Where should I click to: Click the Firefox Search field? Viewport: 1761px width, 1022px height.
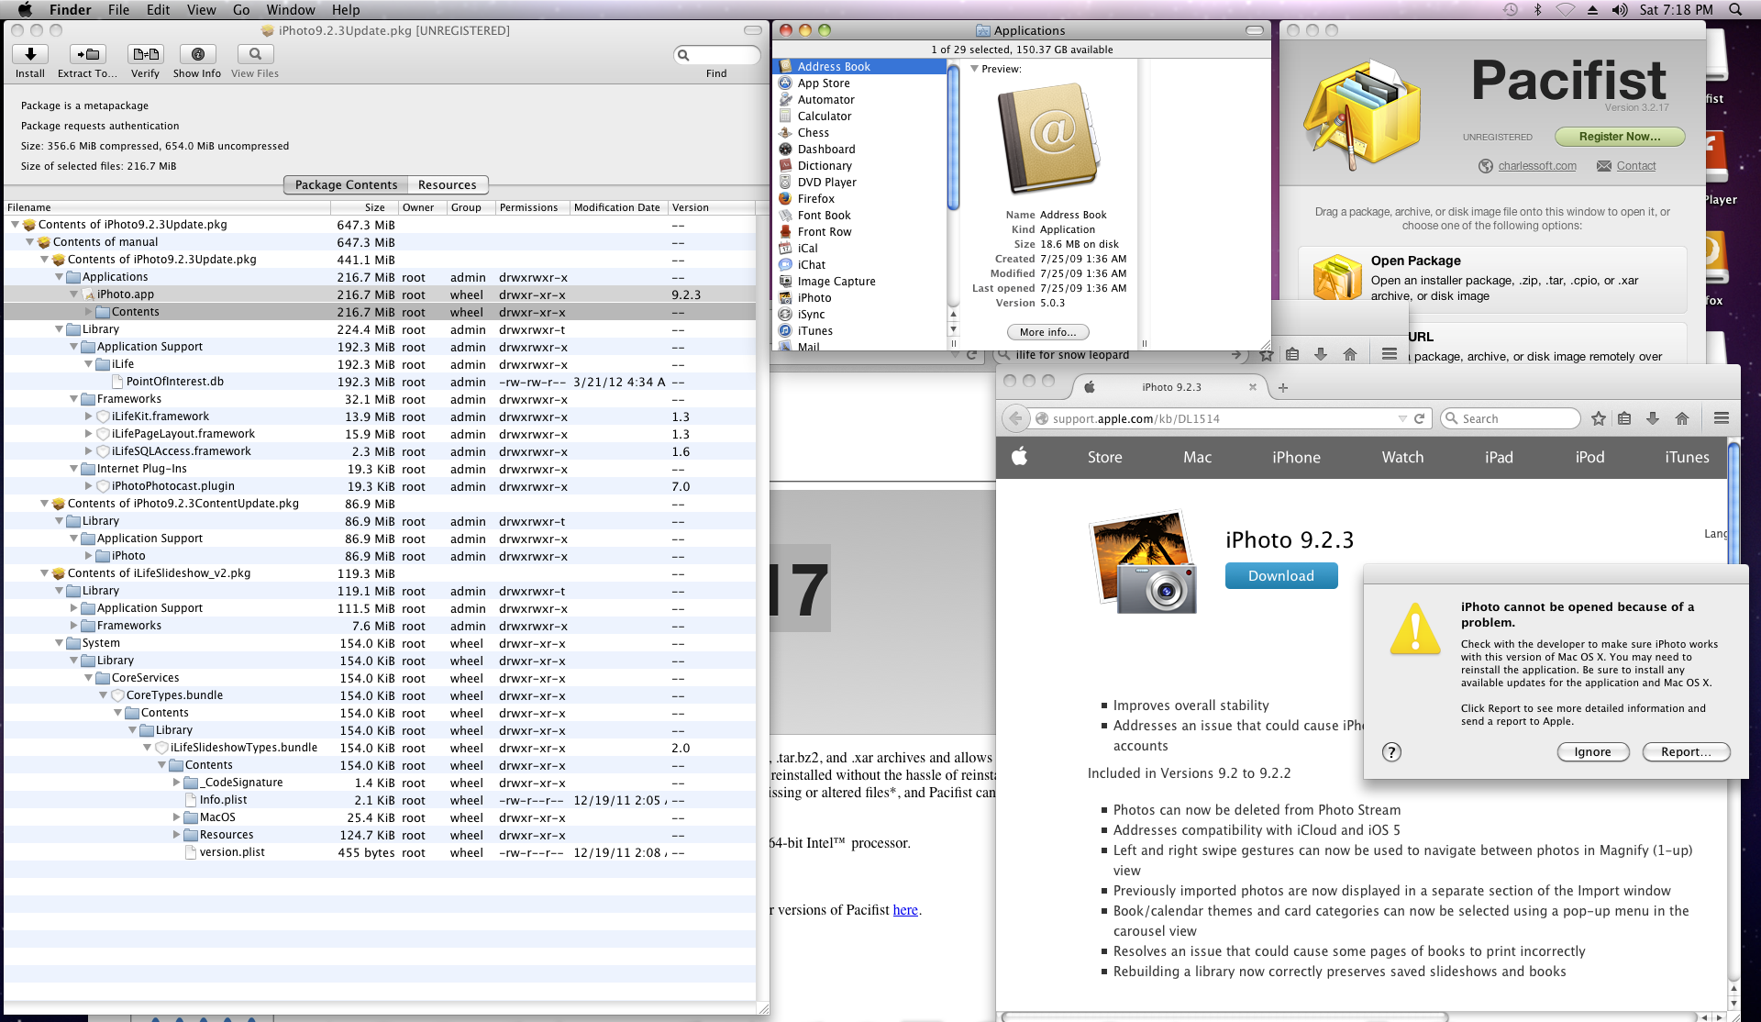[x=1511, y=418]
